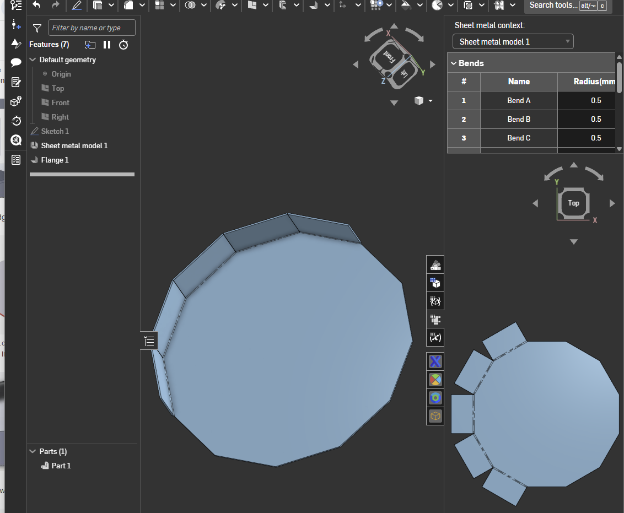Screen dimensions: 624x513
Task: Click the insert feature icon in left sidebar
Action: (16, 25)
